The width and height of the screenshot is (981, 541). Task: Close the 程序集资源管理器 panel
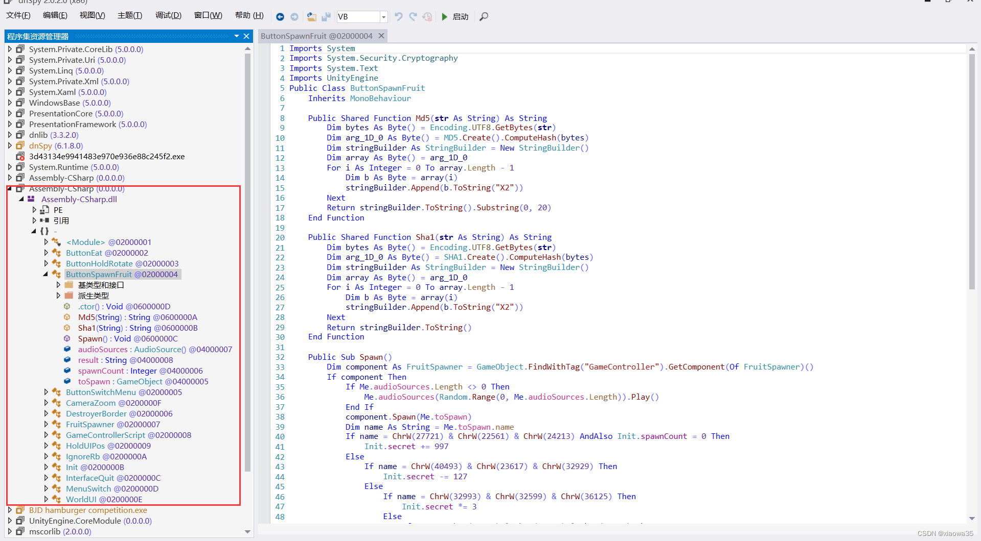click(246, 36)
